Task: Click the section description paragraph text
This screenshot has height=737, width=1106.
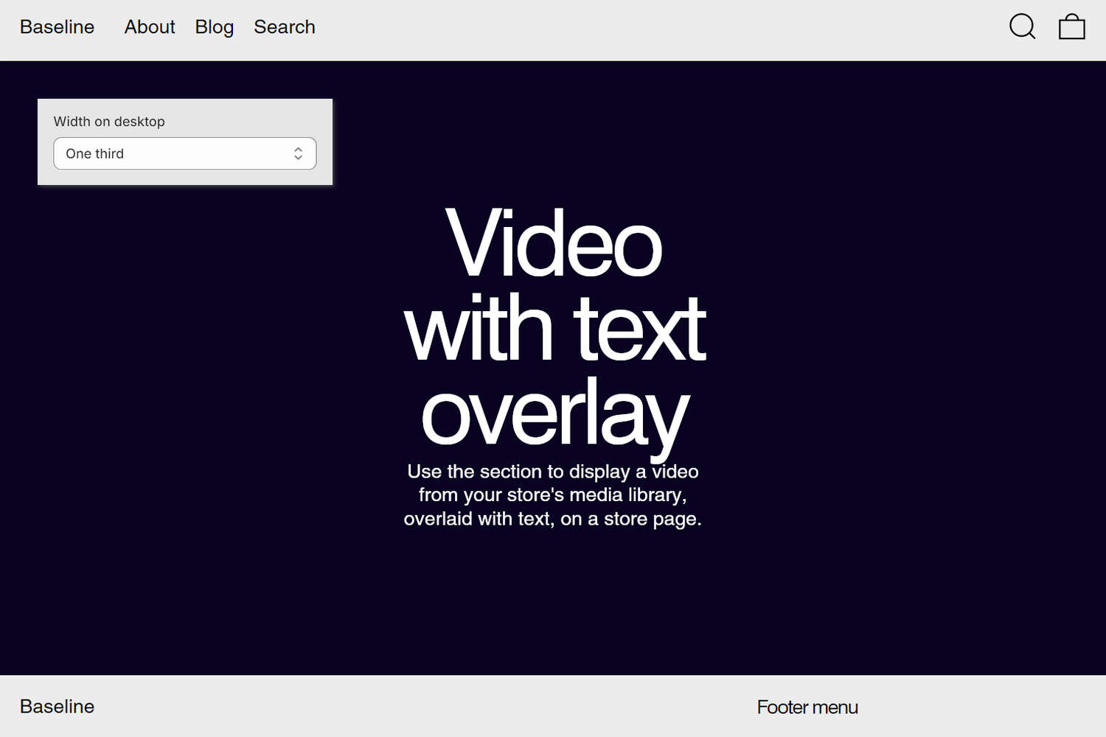Action: point(552,495)
